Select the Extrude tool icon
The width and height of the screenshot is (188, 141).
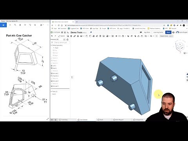(68, 36)
